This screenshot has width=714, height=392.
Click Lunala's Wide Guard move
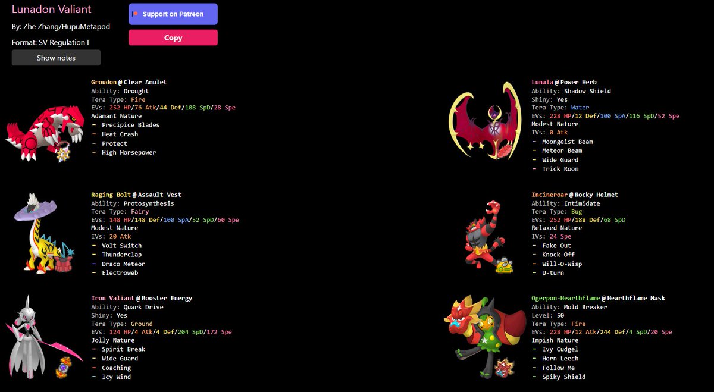[560, 160]
